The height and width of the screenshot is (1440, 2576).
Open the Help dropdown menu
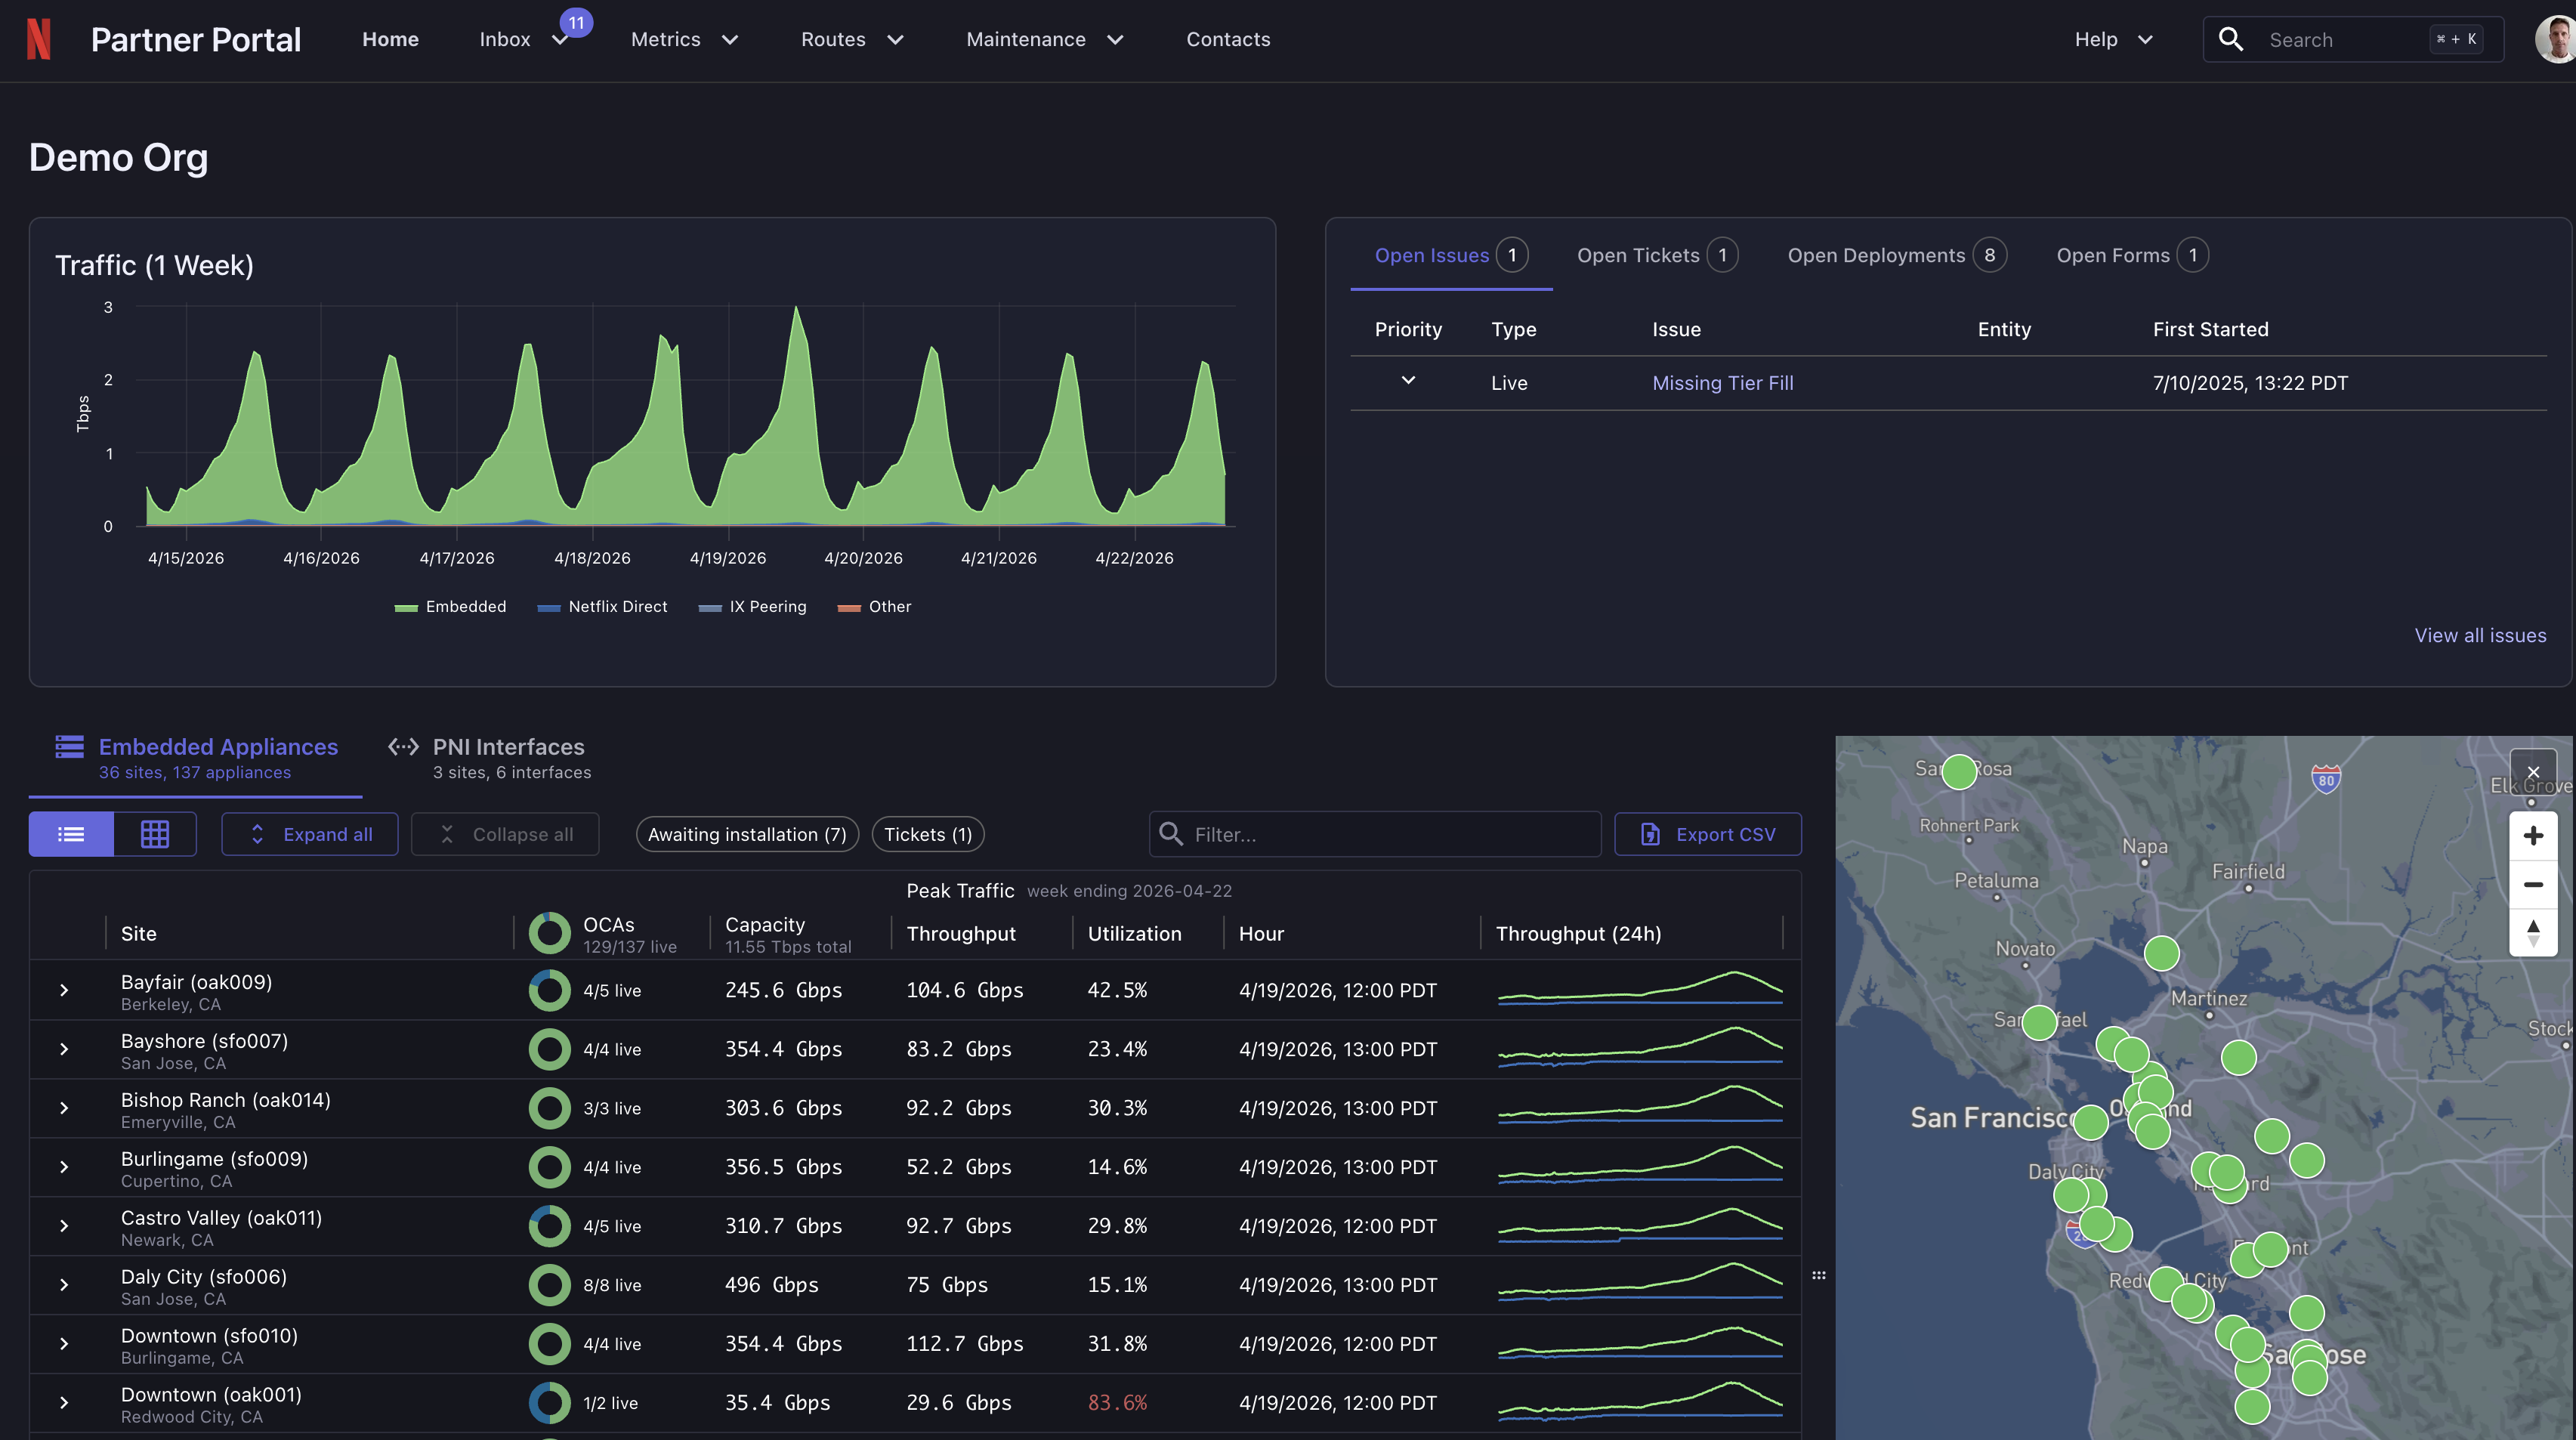pos(2113,39)
